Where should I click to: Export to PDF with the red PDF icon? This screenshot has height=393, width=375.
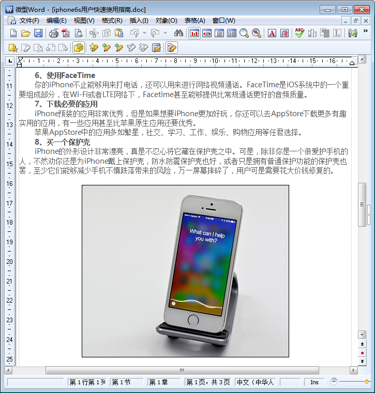point(66,33)
